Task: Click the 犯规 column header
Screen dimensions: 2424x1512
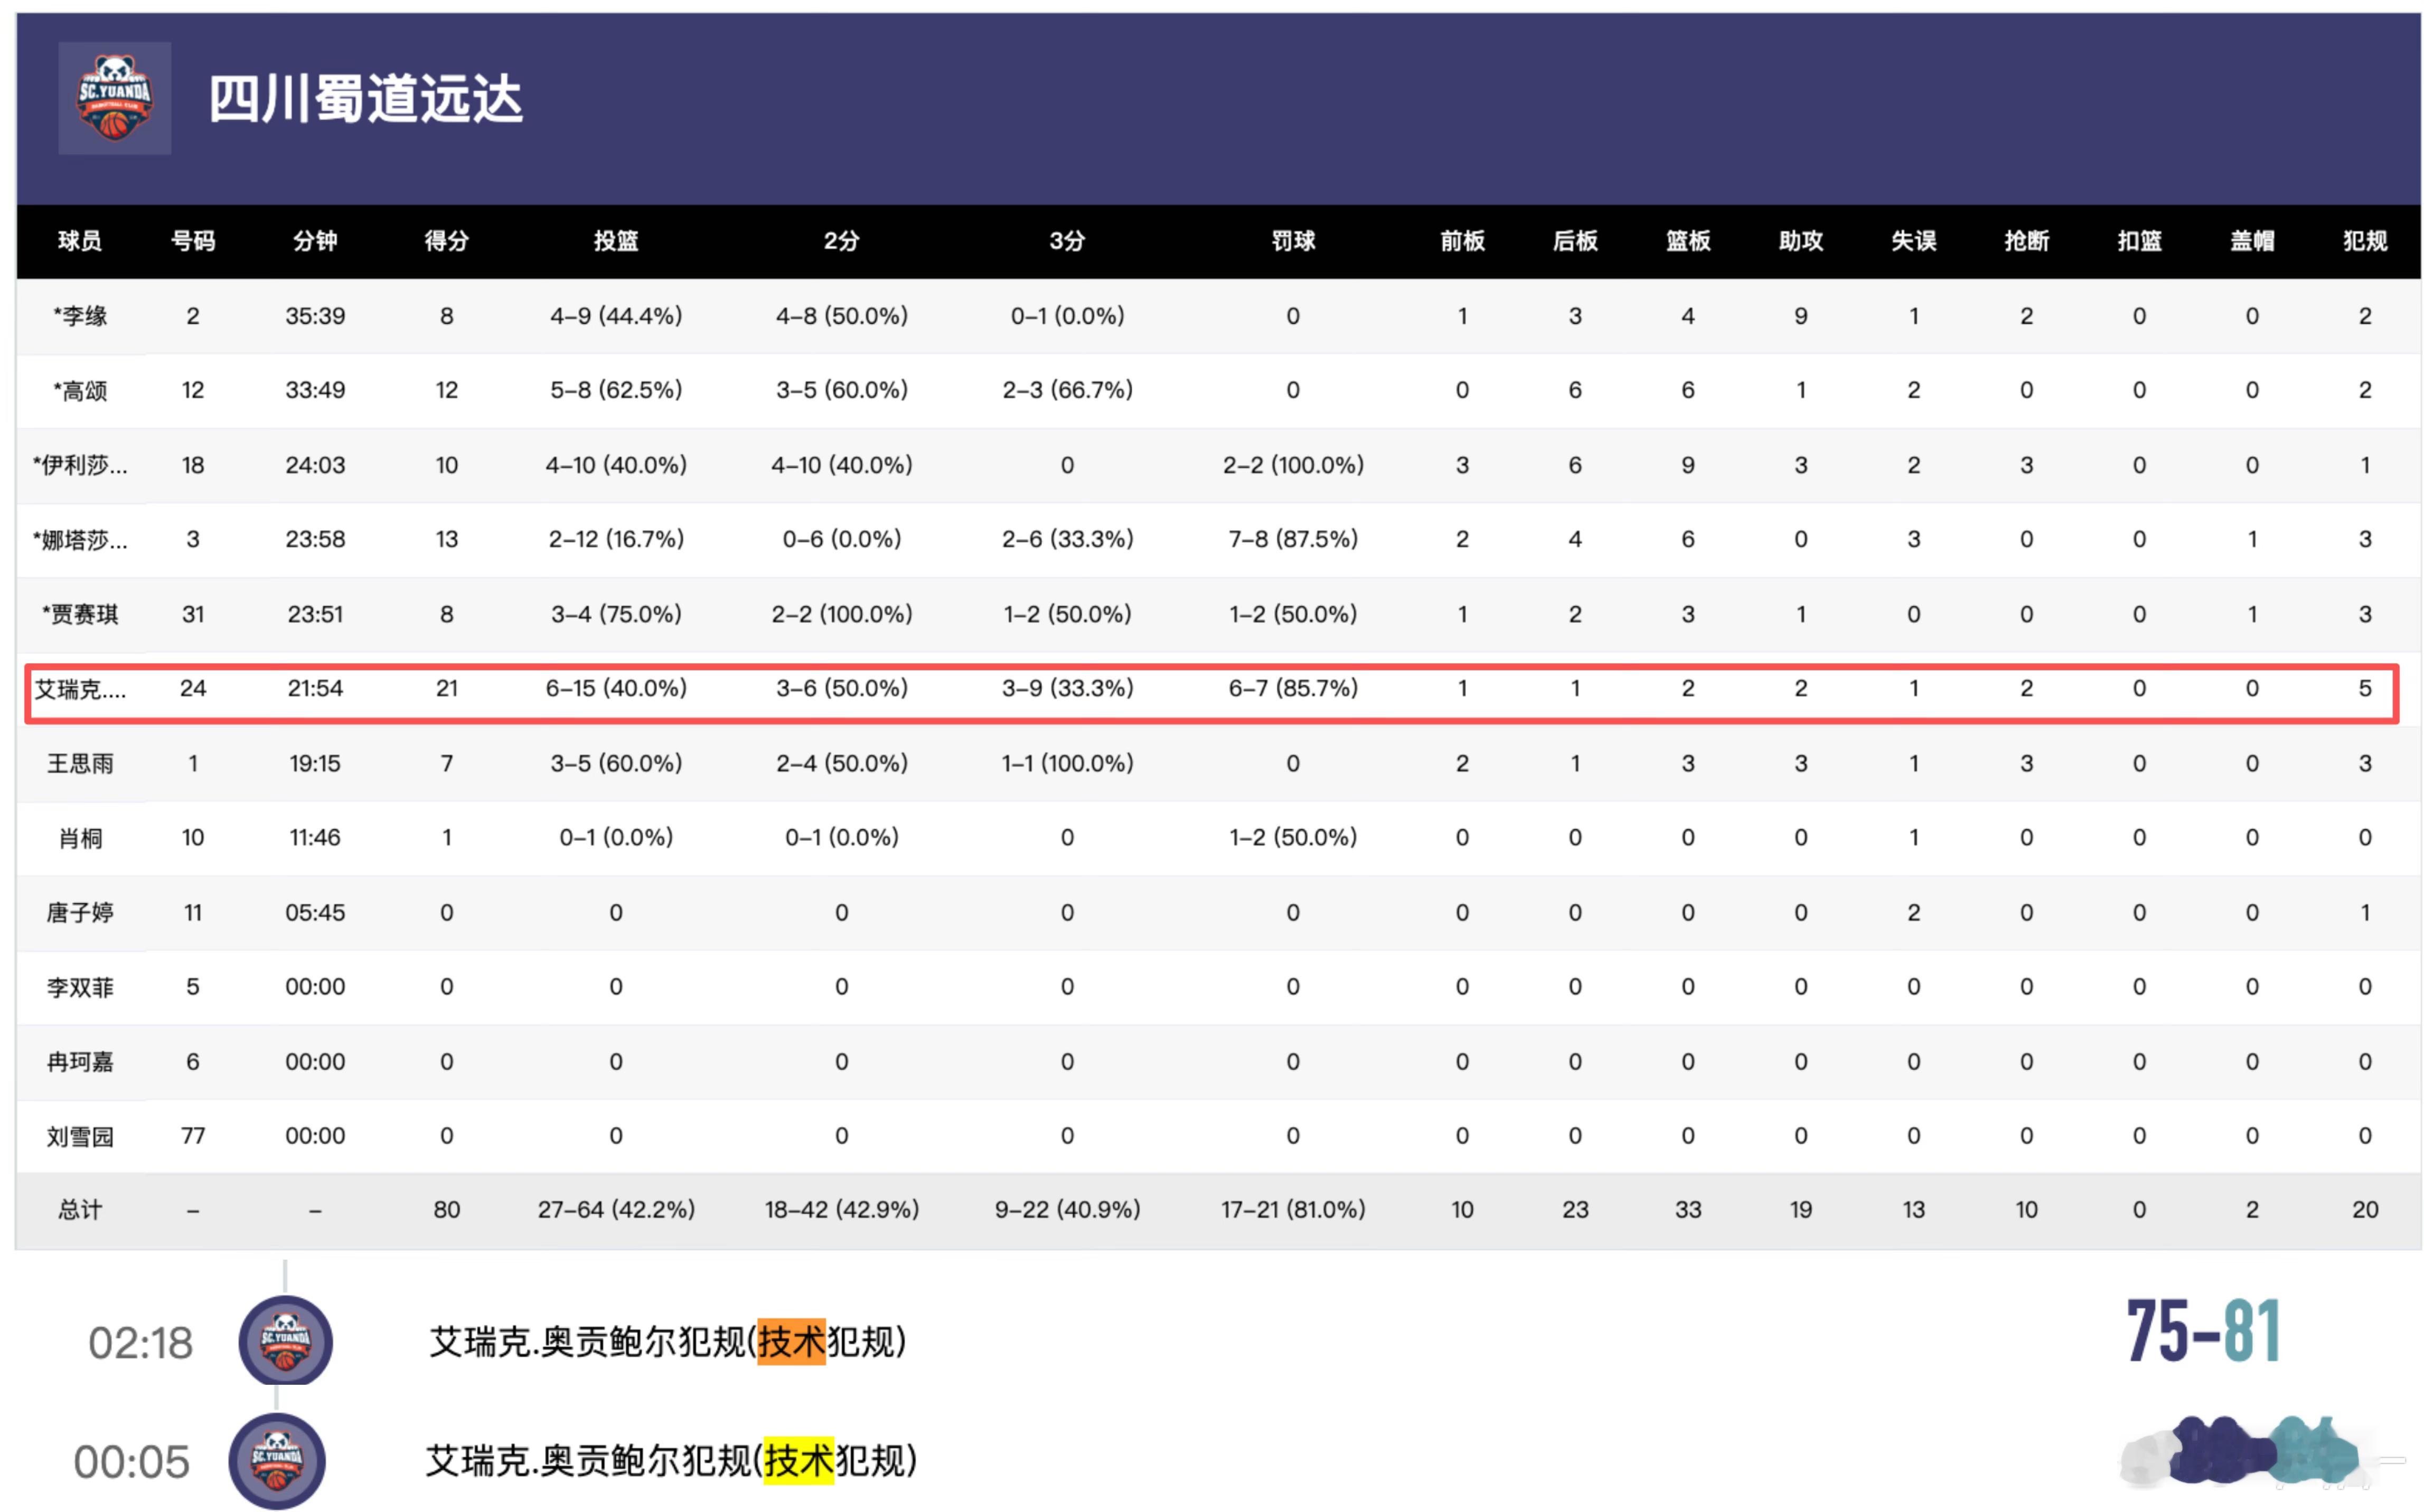Action: [2364, 241]
